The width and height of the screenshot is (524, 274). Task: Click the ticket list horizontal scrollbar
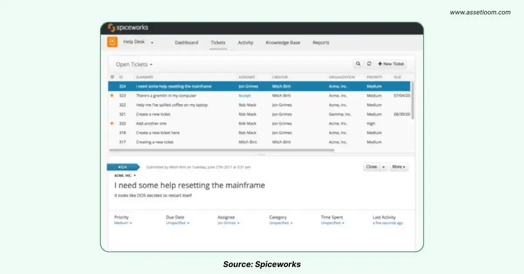pos(222,150)
